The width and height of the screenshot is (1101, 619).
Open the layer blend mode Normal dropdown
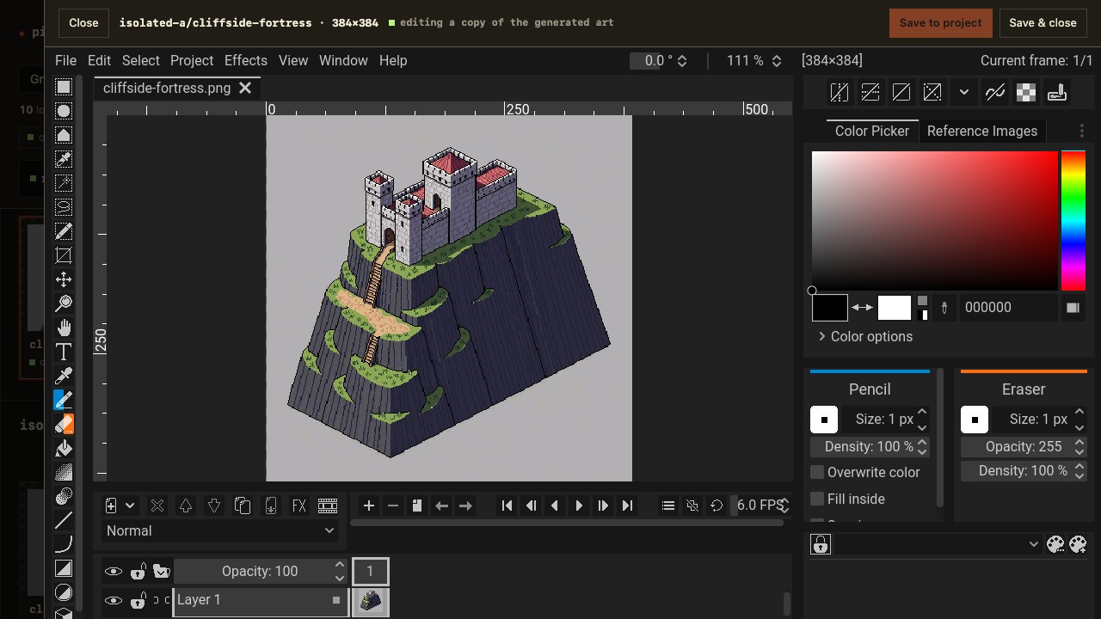(220, 531)
